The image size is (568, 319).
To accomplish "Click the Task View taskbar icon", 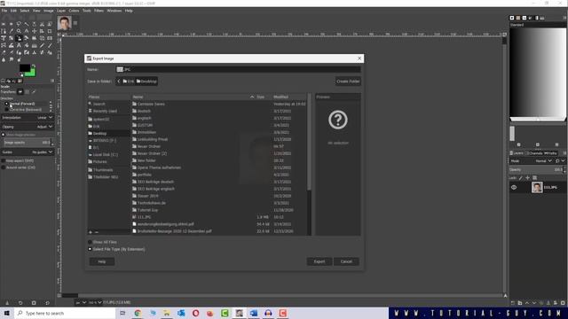I will click(122, 313).
